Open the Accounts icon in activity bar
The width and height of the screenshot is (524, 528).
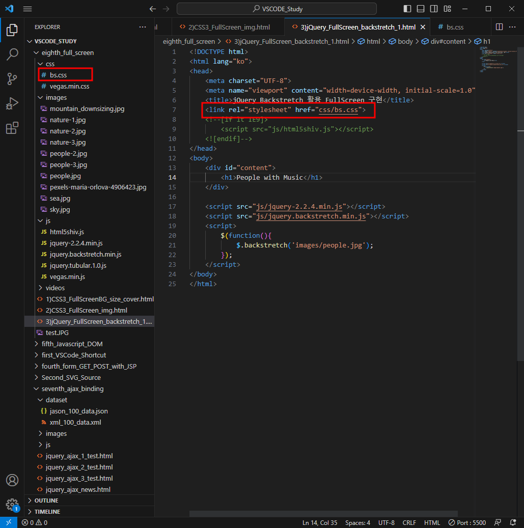click(x=12, y=480)
